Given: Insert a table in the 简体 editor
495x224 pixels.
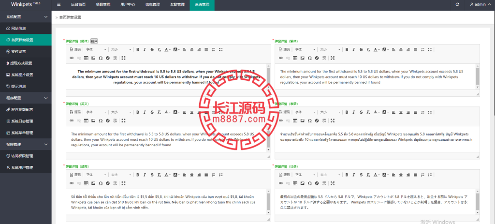Looking at the screenshot, I should point(86,58).
